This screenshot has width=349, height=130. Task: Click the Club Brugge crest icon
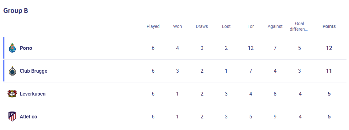(12, 71)
